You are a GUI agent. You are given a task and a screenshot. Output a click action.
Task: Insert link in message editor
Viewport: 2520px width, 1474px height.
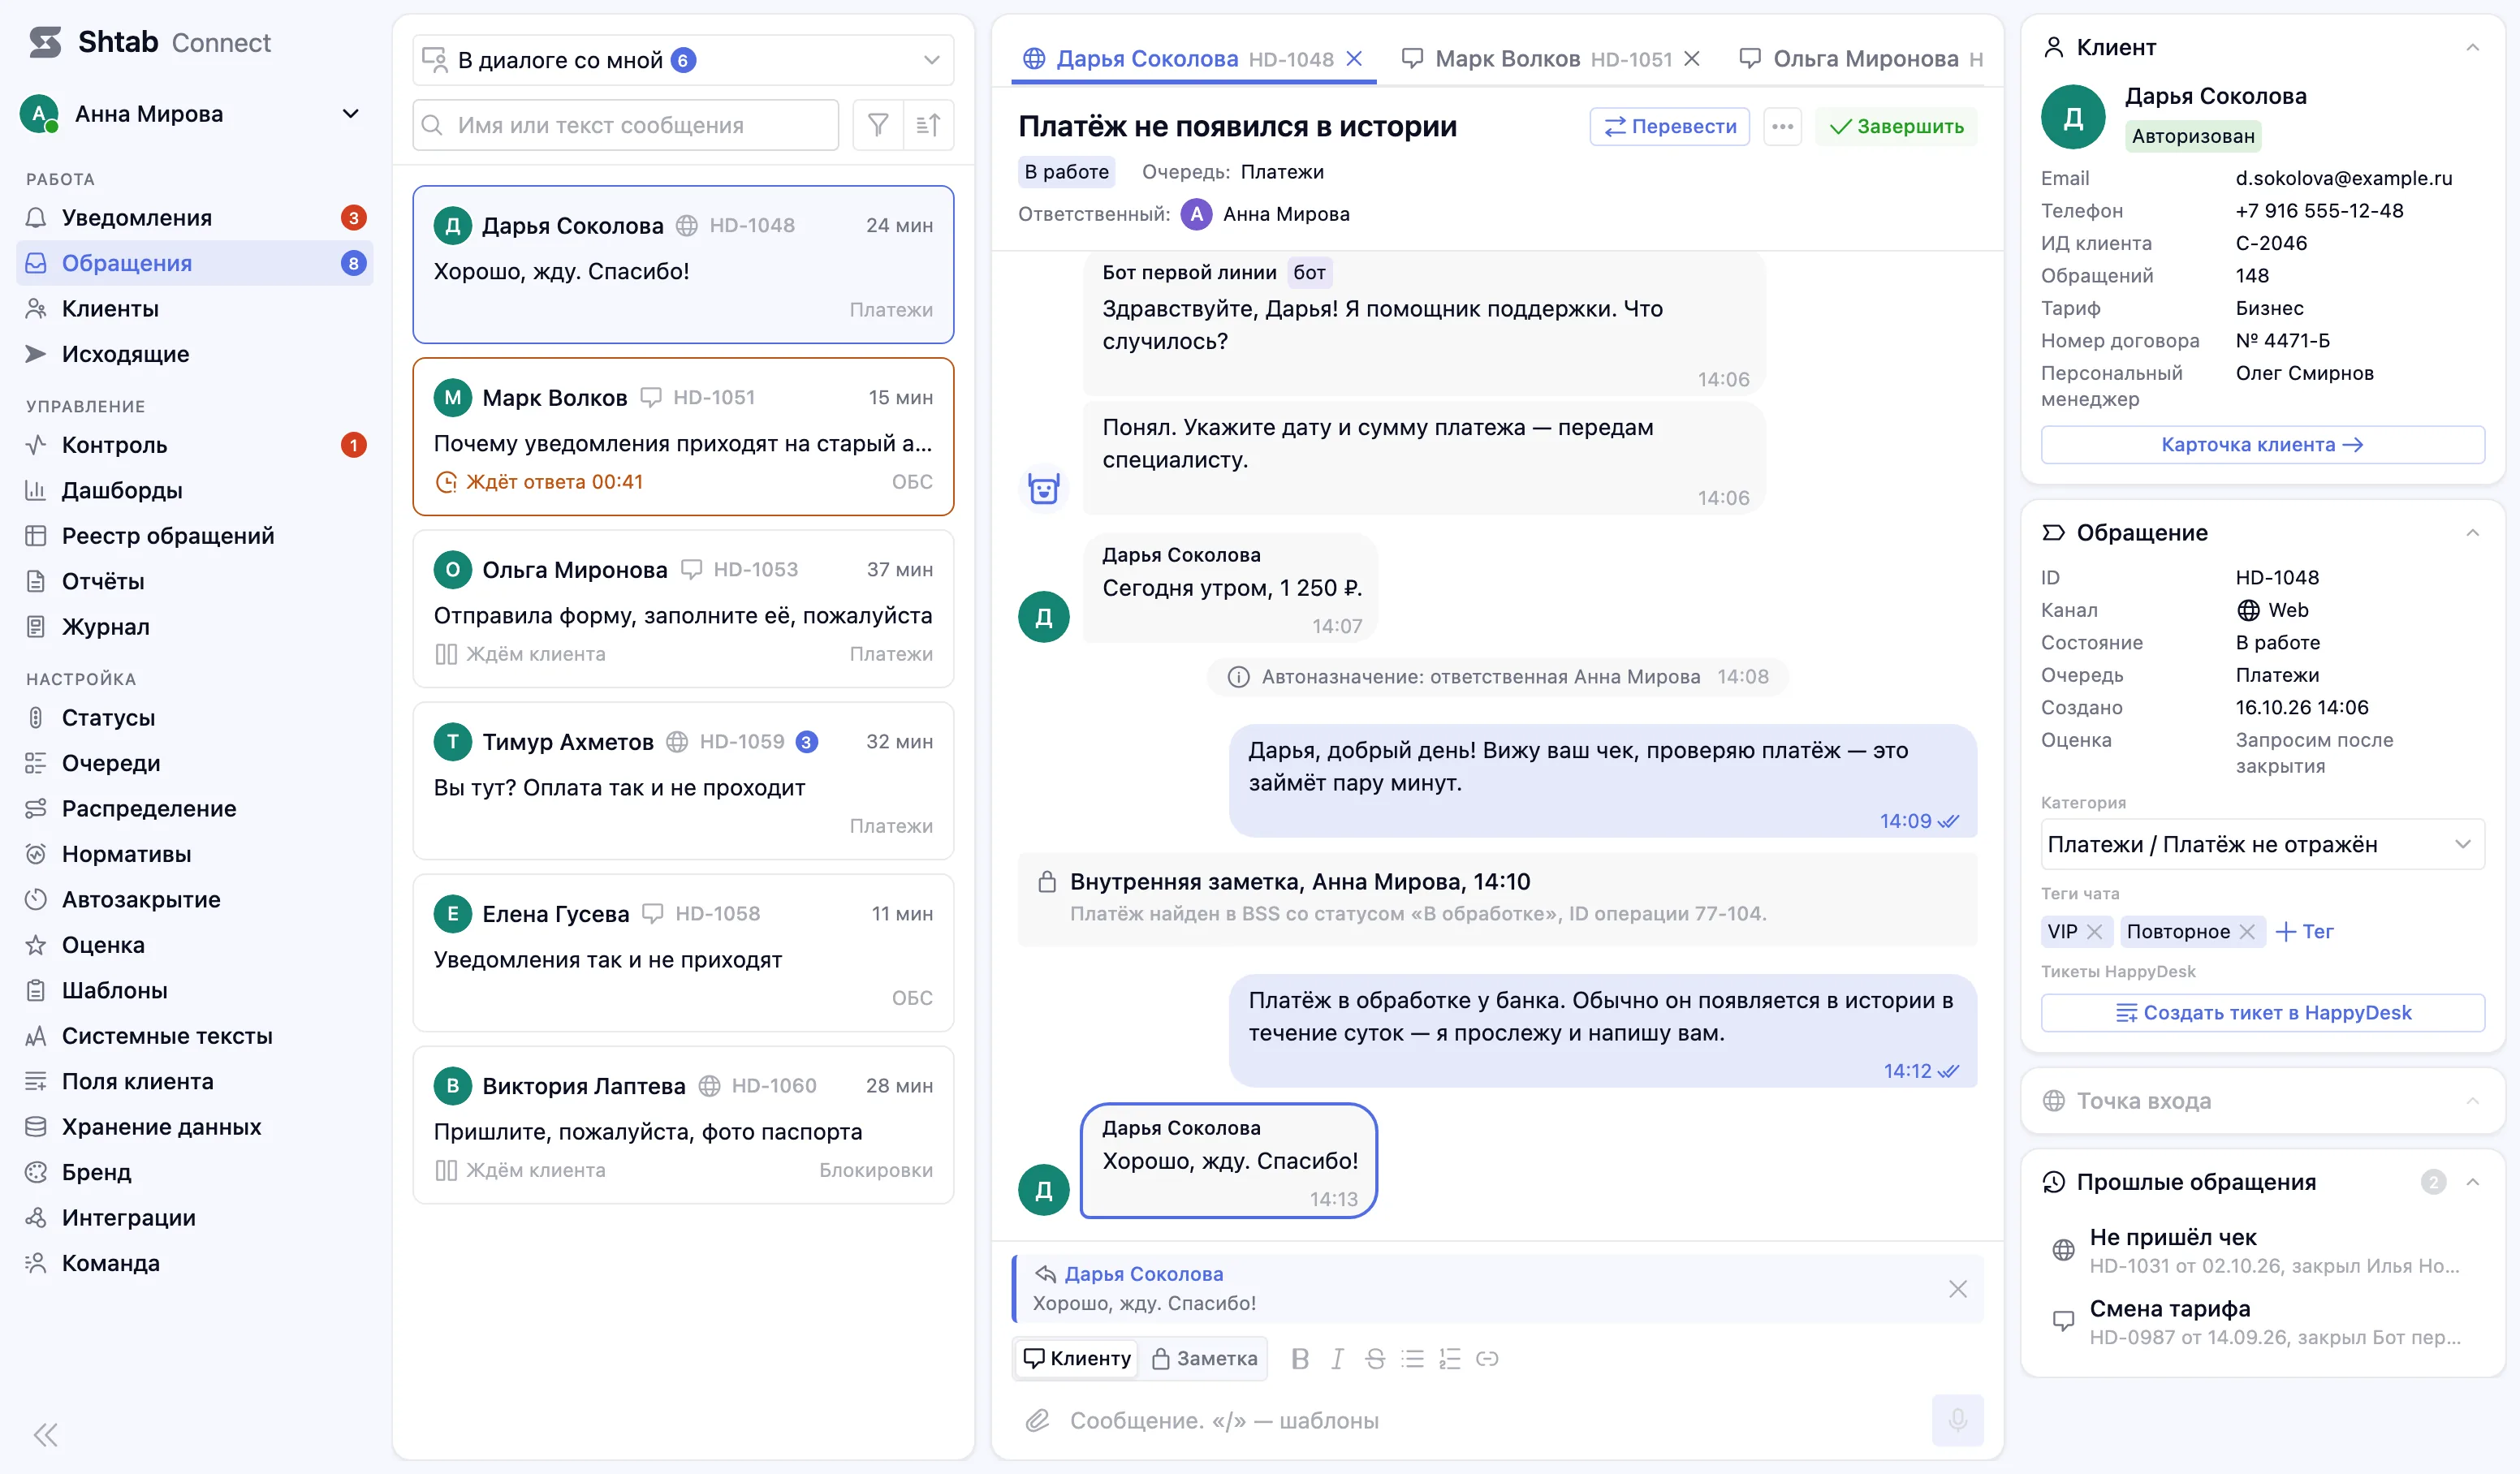coord(1487,1358)
